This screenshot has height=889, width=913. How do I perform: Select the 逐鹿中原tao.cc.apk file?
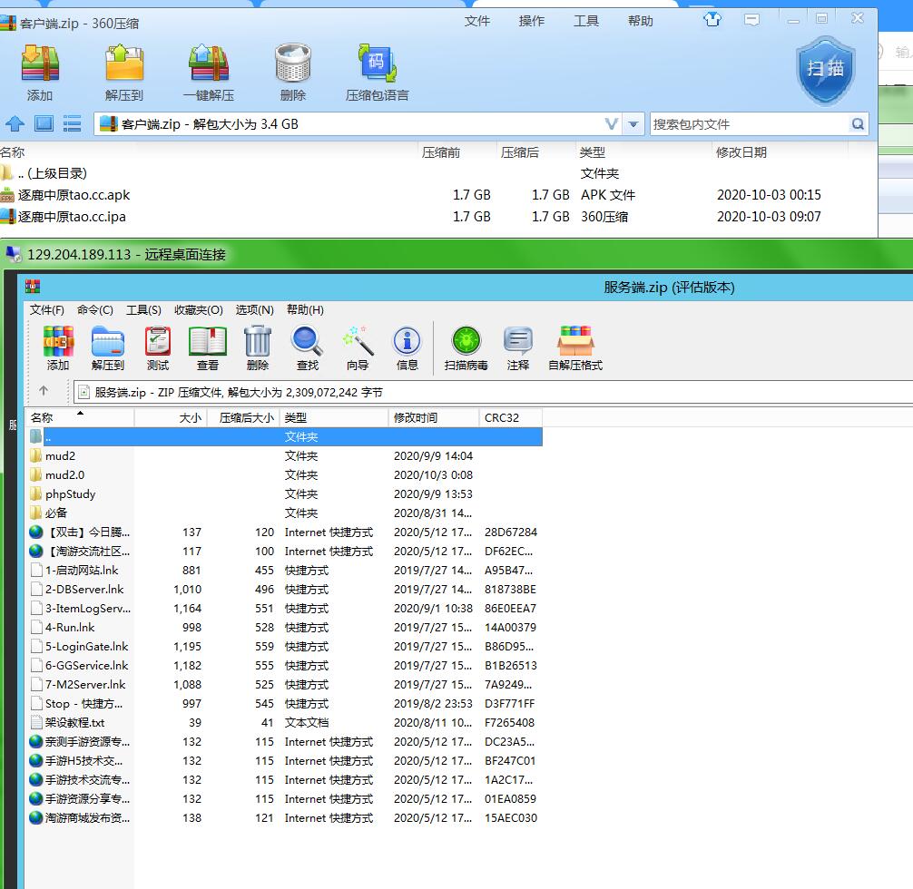pos(74,195)
